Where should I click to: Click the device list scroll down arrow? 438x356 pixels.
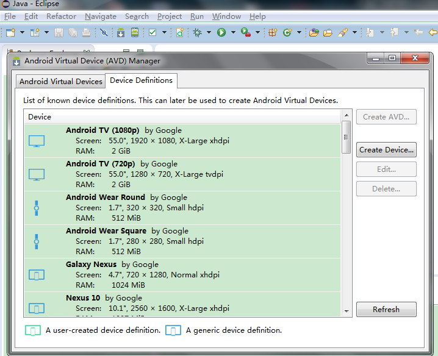(x=346, y=311)
